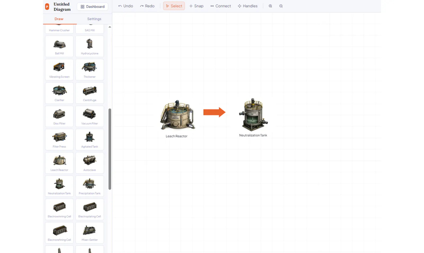This screenshot has width=424, height=253.
Task: Toggle the Snap option
Action: click(x=196, y=6)
